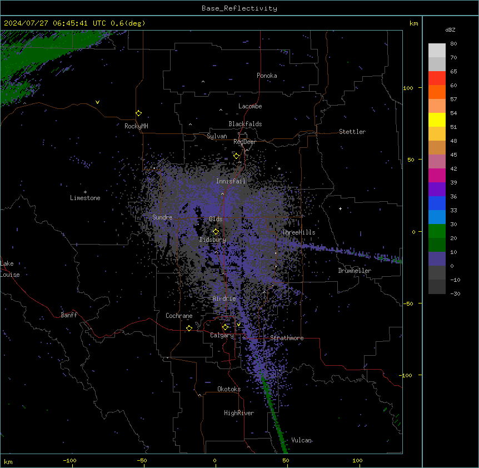Click the Cochrane city label
The image size is (479, 468).
[x=179, y=316]
